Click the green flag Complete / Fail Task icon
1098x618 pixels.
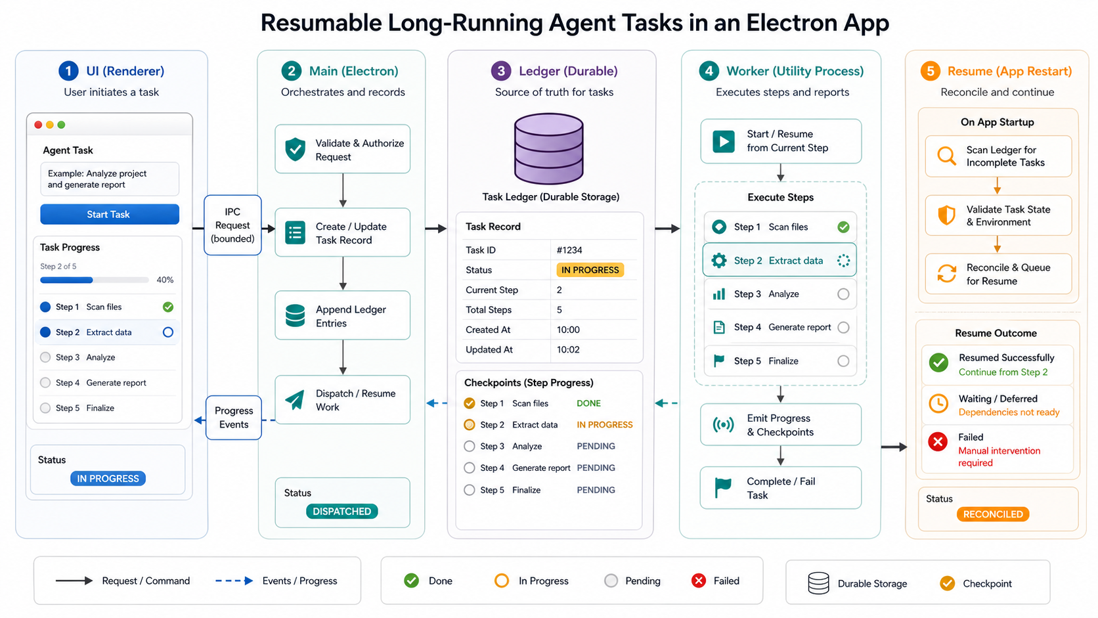coord(723,488)
